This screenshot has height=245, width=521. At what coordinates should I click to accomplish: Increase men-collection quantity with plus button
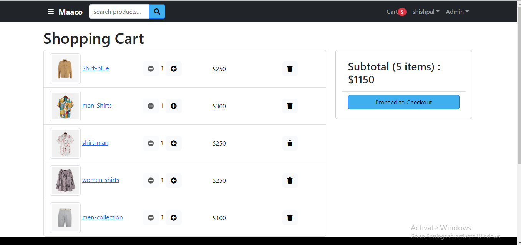174,217
